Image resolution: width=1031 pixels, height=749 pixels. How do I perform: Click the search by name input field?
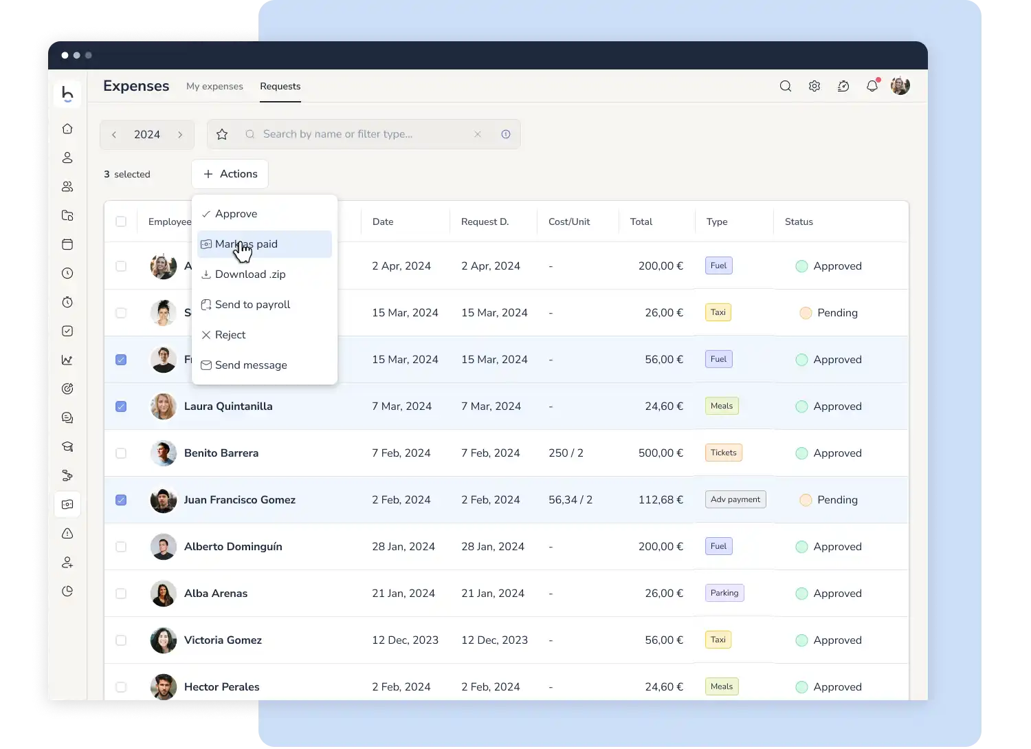point(364,134)
